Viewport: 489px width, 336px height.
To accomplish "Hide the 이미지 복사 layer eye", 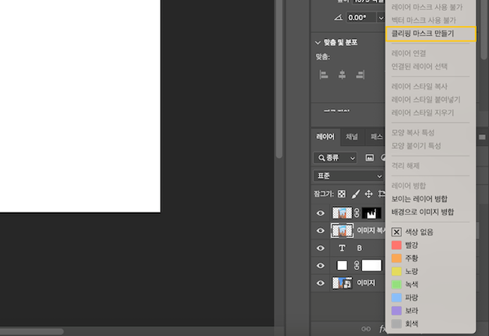I will pos(320,230).
